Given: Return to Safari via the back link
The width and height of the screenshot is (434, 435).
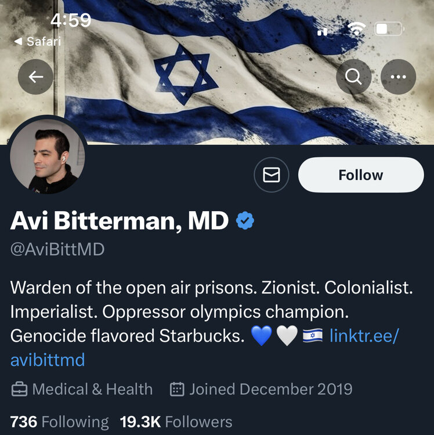Looking at the screenshot, I should [37, 41].
